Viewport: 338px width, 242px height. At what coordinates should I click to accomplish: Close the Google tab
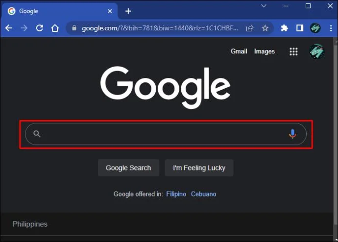tap(110, 11)
